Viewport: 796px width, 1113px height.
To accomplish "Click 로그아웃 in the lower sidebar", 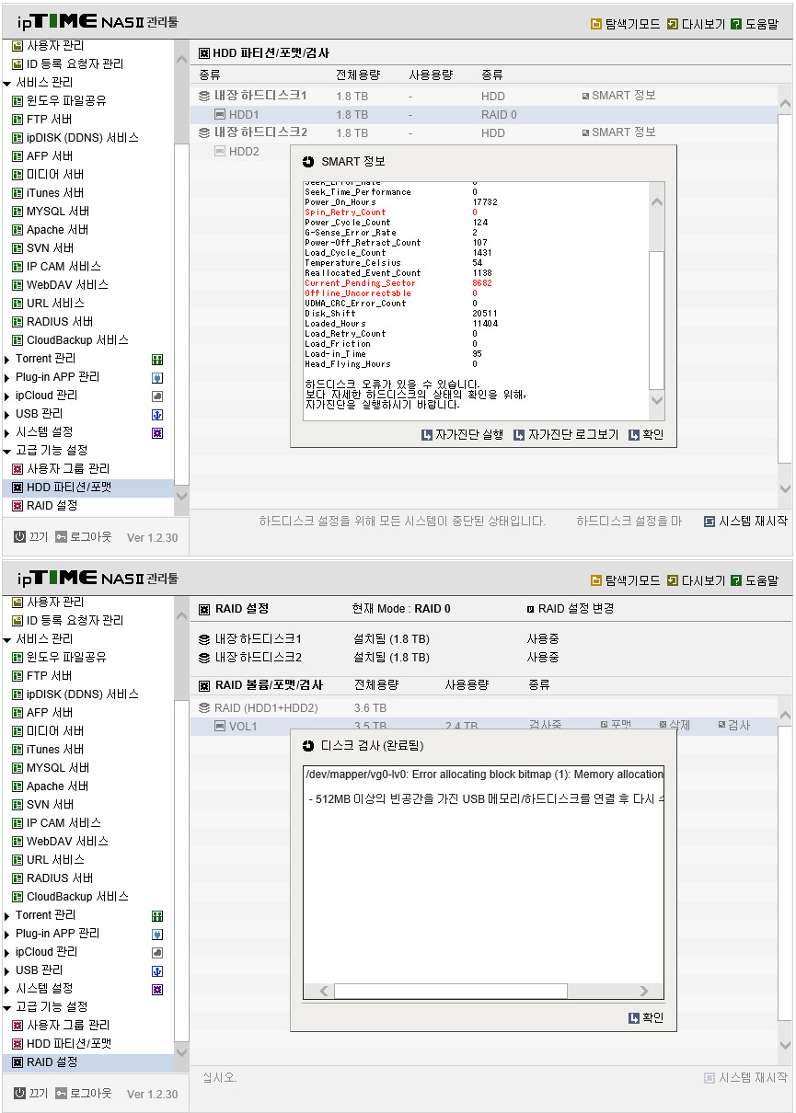I will point(84,1093).
